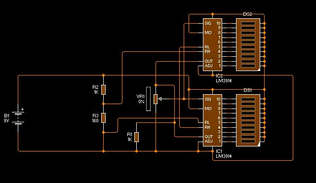This screenshot has height=183, width=316.
Task: Click the IC2 LM3914 chip body
Action: pos(212,44)
